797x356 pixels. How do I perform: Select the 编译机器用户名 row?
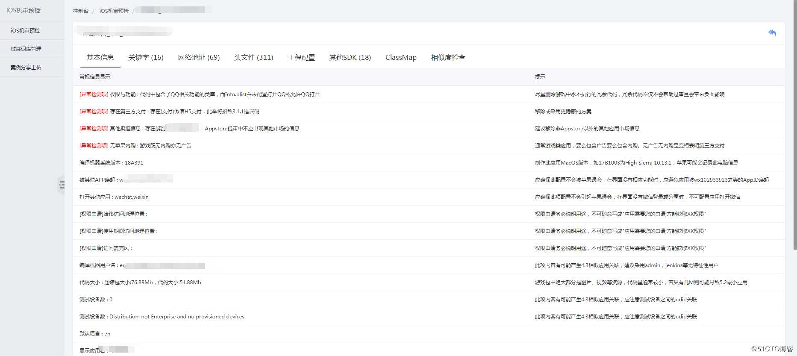point(429,265)
